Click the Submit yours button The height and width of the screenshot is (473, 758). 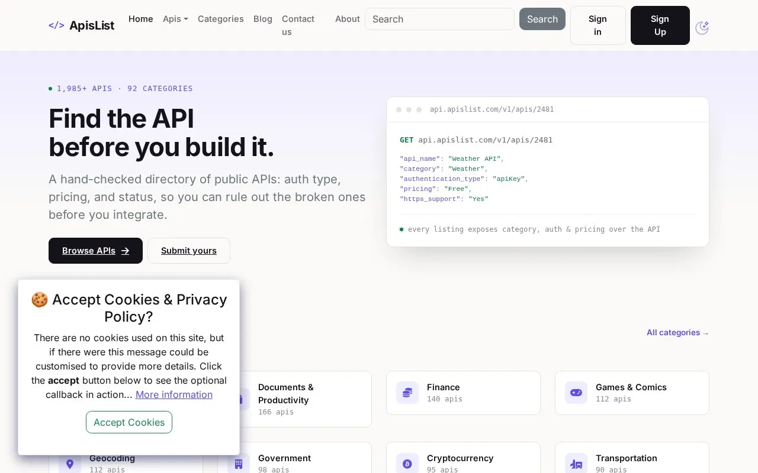pos(189,251)
